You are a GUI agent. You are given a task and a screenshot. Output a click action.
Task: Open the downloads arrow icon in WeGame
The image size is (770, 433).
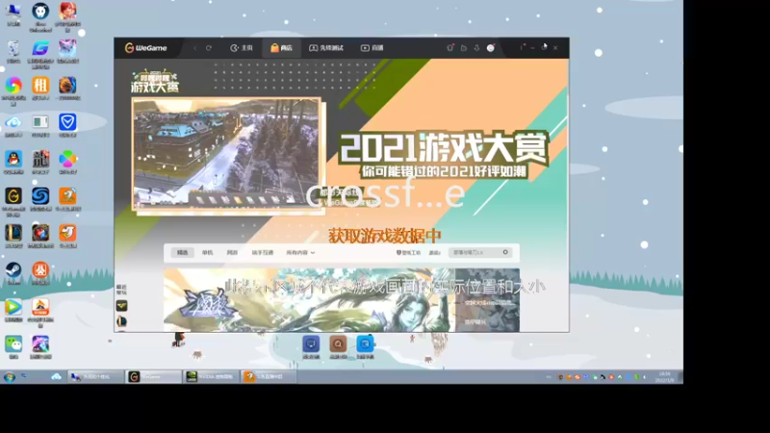pyautogui.click(x=476, y=48)
